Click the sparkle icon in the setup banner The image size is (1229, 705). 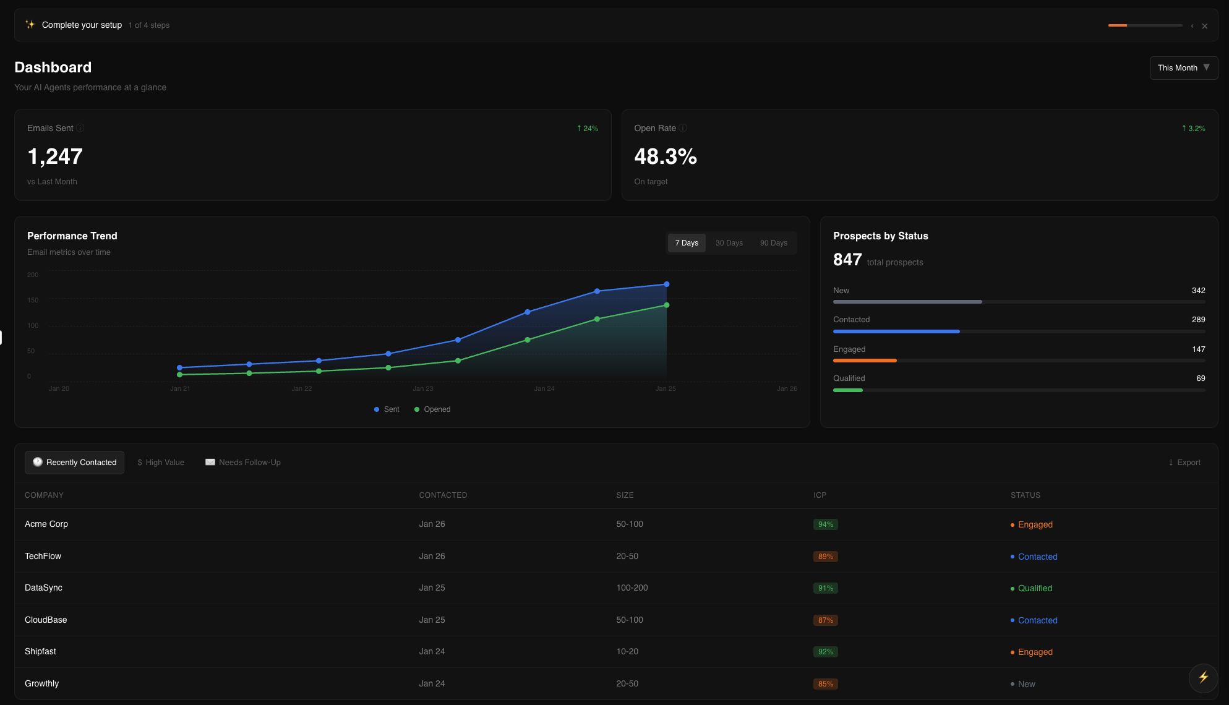(29, 25)
